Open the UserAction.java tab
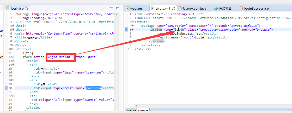Viewport: 292px width, 113px height. tap(194, 8)
